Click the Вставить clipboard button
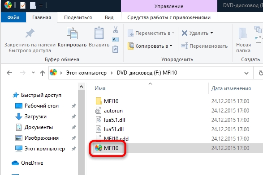 click(99, 37)
